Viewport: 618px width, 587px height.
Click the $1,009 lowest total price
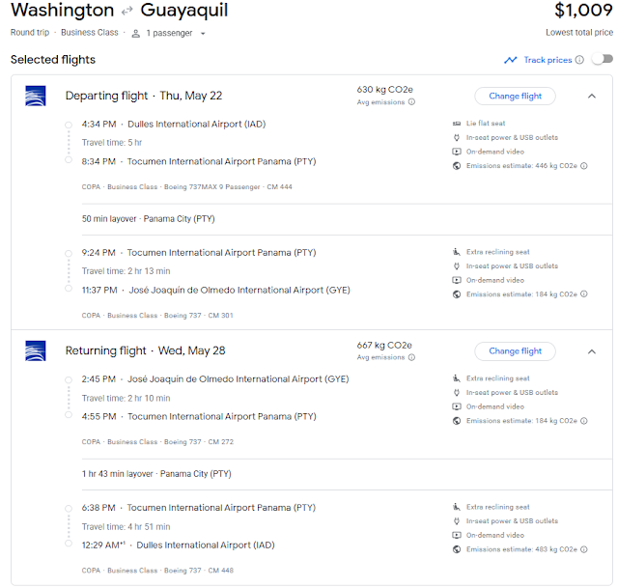pos(583,11)
